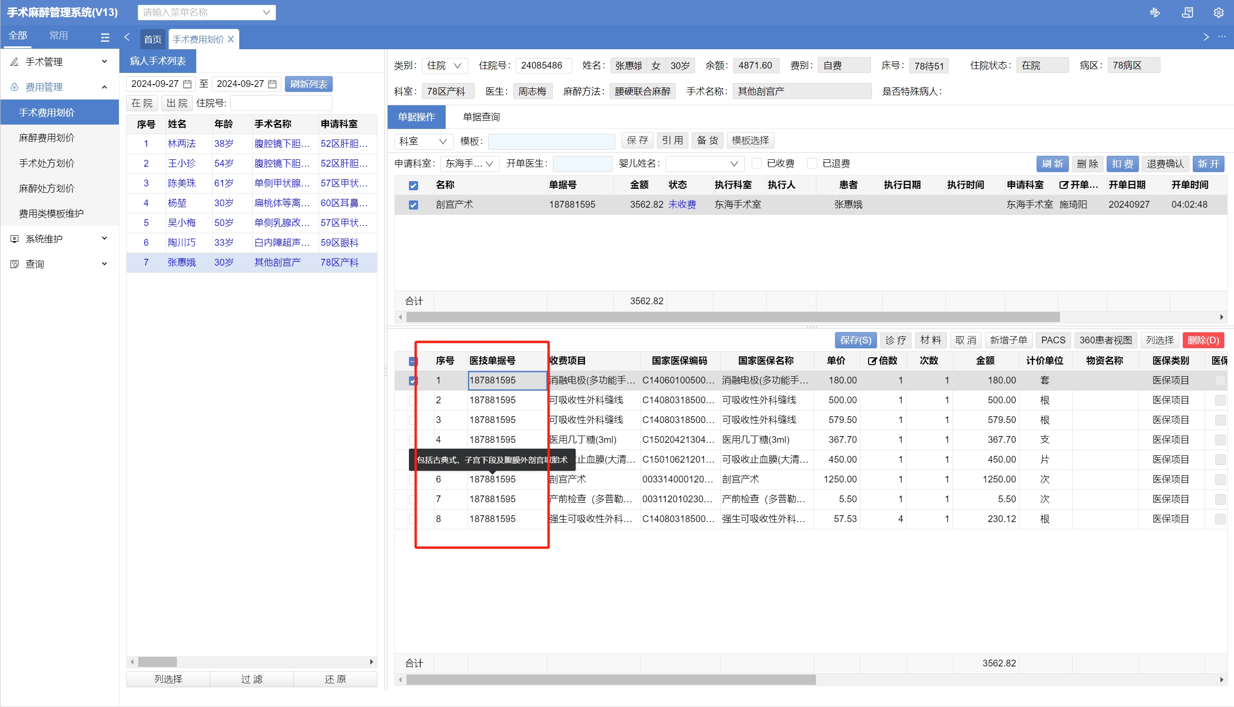
Task: Click the document icon in top header
Action: pos(1187,13)
